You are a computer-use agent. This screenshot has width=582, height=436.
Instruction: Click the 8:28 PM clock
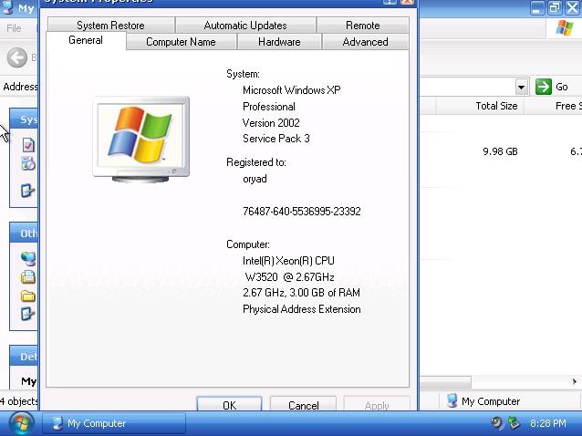click(548, 423)
